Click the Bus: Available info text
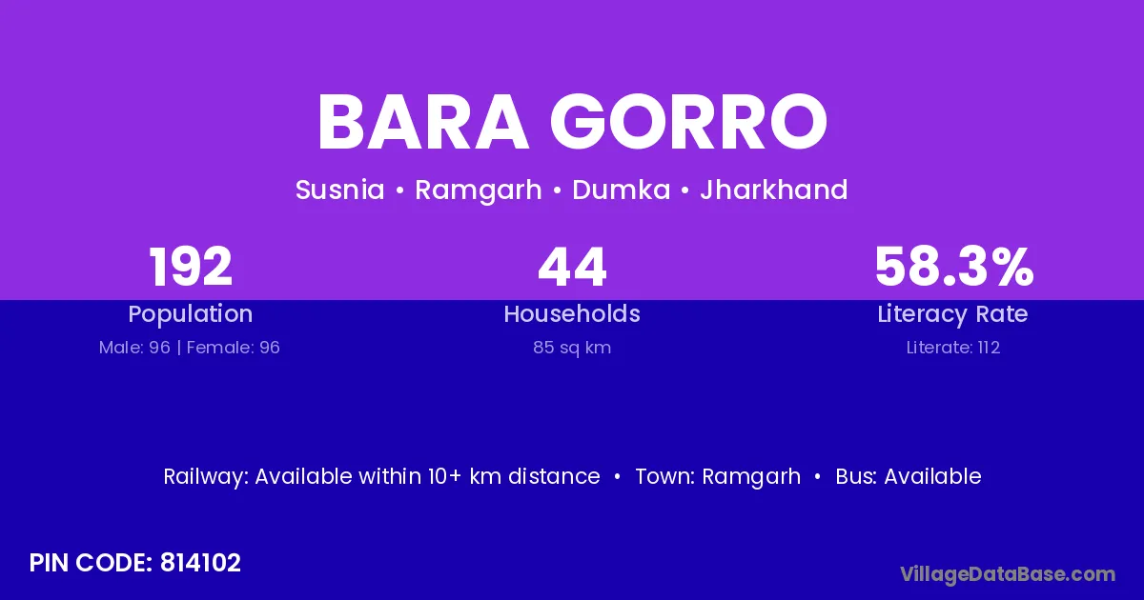 (908, 476)
